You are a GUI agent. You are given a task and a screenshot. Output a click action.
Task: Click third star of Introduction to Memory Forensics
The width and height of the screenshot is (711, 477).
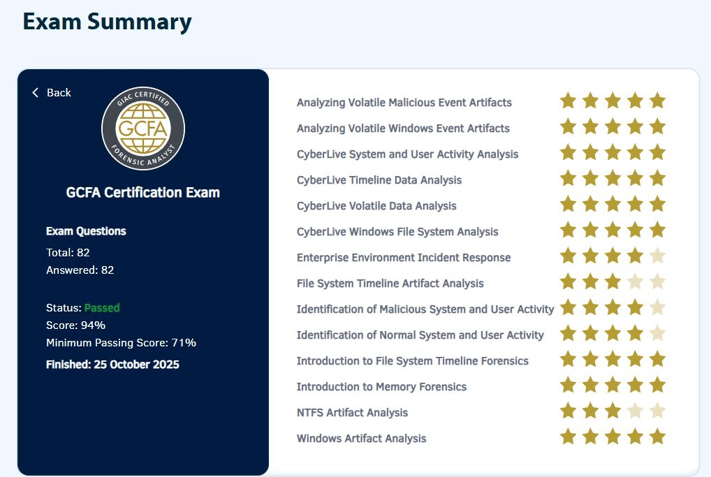[x=613, y=385]
